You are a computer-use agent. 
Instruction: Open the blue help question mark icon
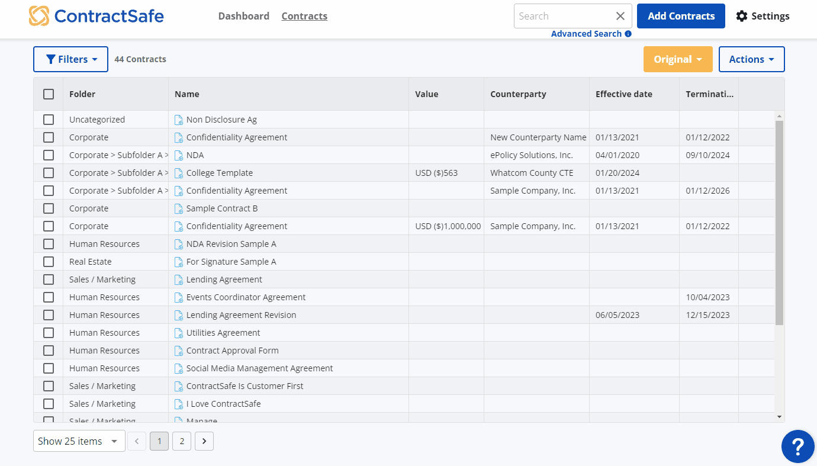(797, 446)
